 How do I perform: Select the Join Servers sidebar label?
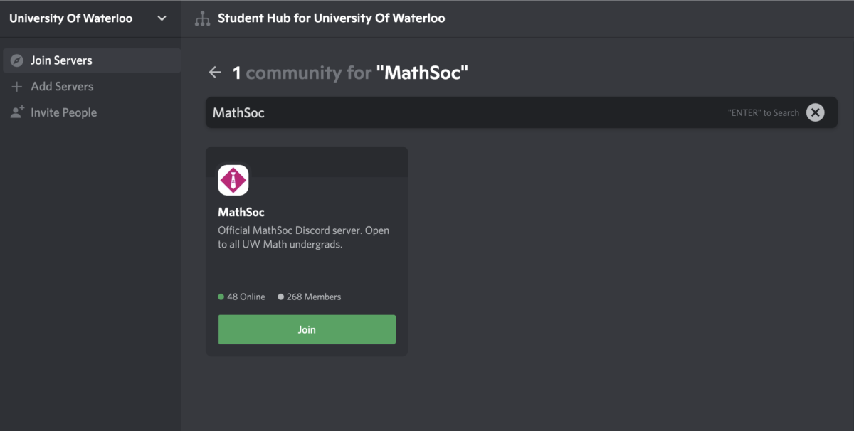tap(61, 60)
